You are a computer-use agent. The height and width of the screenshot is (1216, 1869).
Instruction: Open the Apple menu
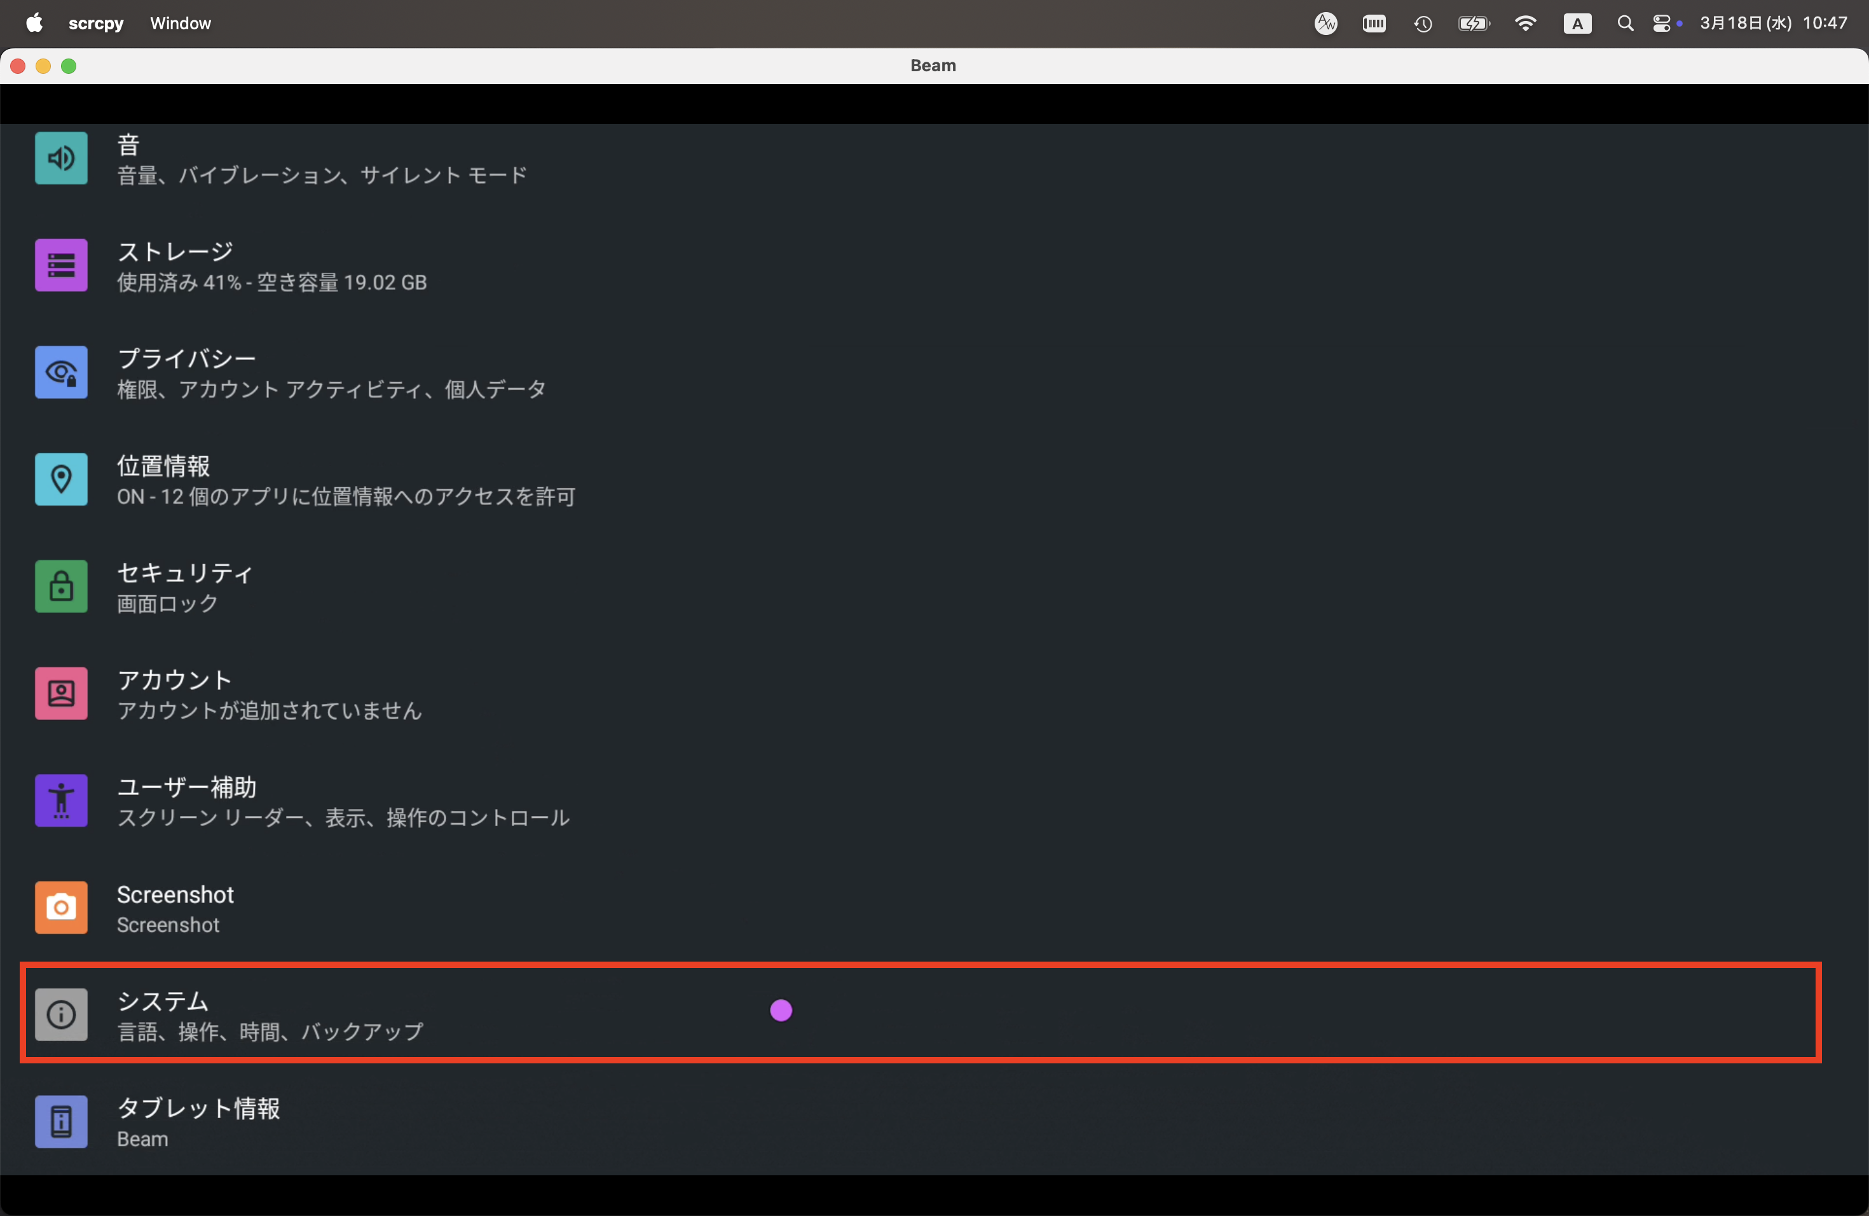(34, 24)
